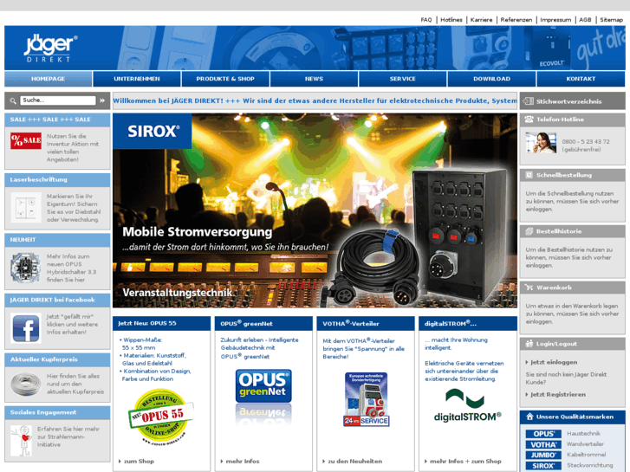Click into the Suche search field
The width and height of the screenshot is (630, 472).
(x=58, y=100)
